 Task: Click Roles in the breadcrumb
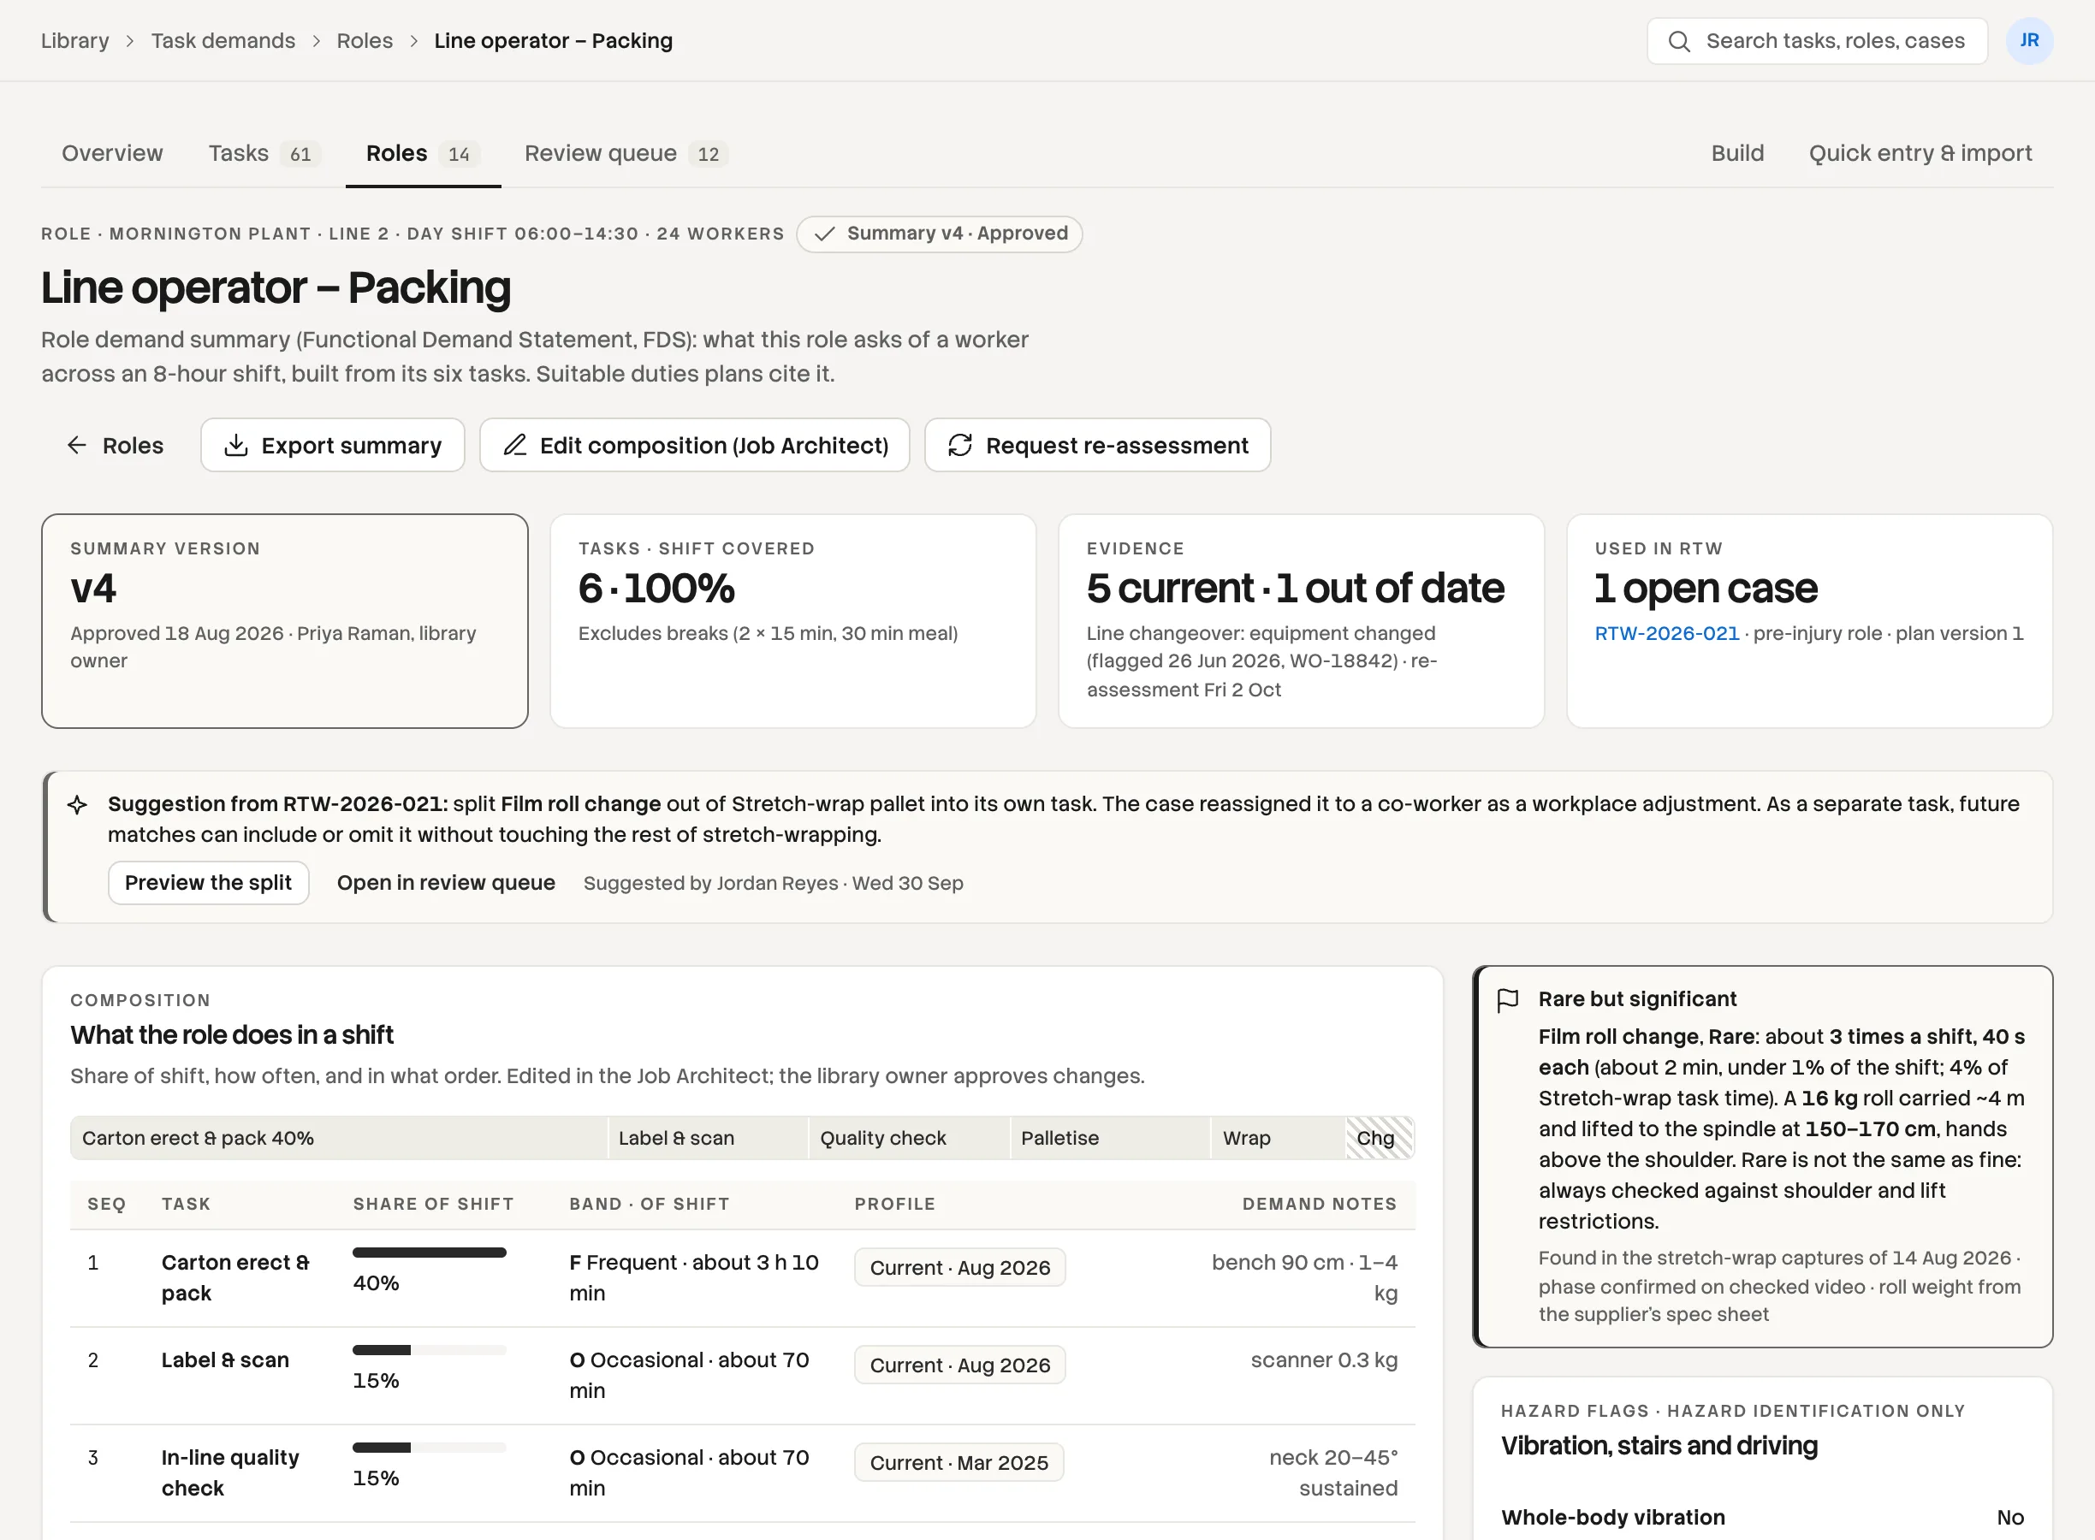pyautogui.click(x=365, y=41)
